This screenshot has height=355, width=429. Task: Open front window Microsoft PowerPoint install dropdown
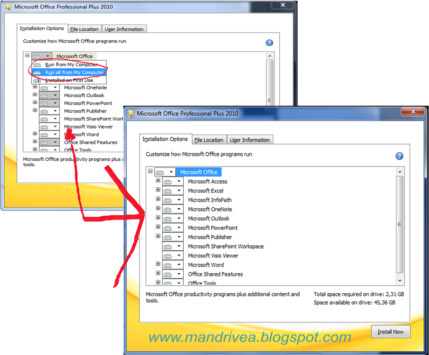(x=173, y=228)
